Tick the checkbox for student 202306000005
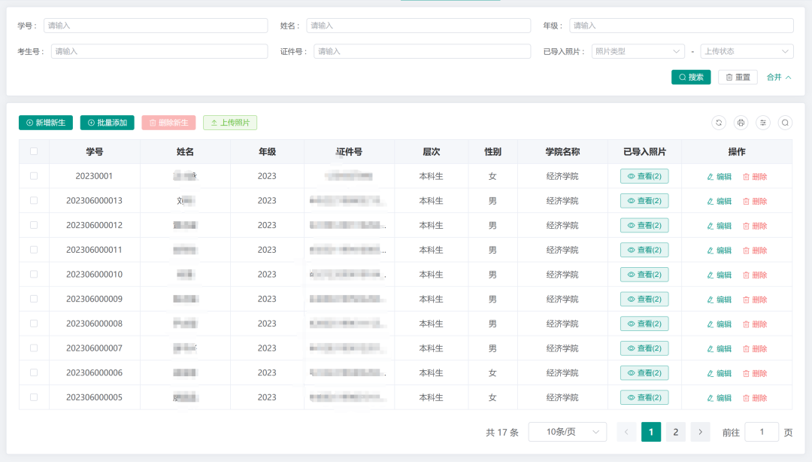The image size is (812, 462). coord(34,397)
